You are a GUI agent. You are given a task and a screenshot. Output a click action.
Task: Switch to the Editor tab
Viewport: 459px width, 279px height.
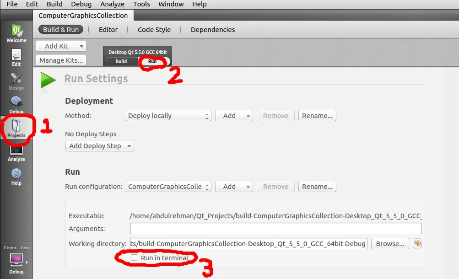click(x=108, y=30)
